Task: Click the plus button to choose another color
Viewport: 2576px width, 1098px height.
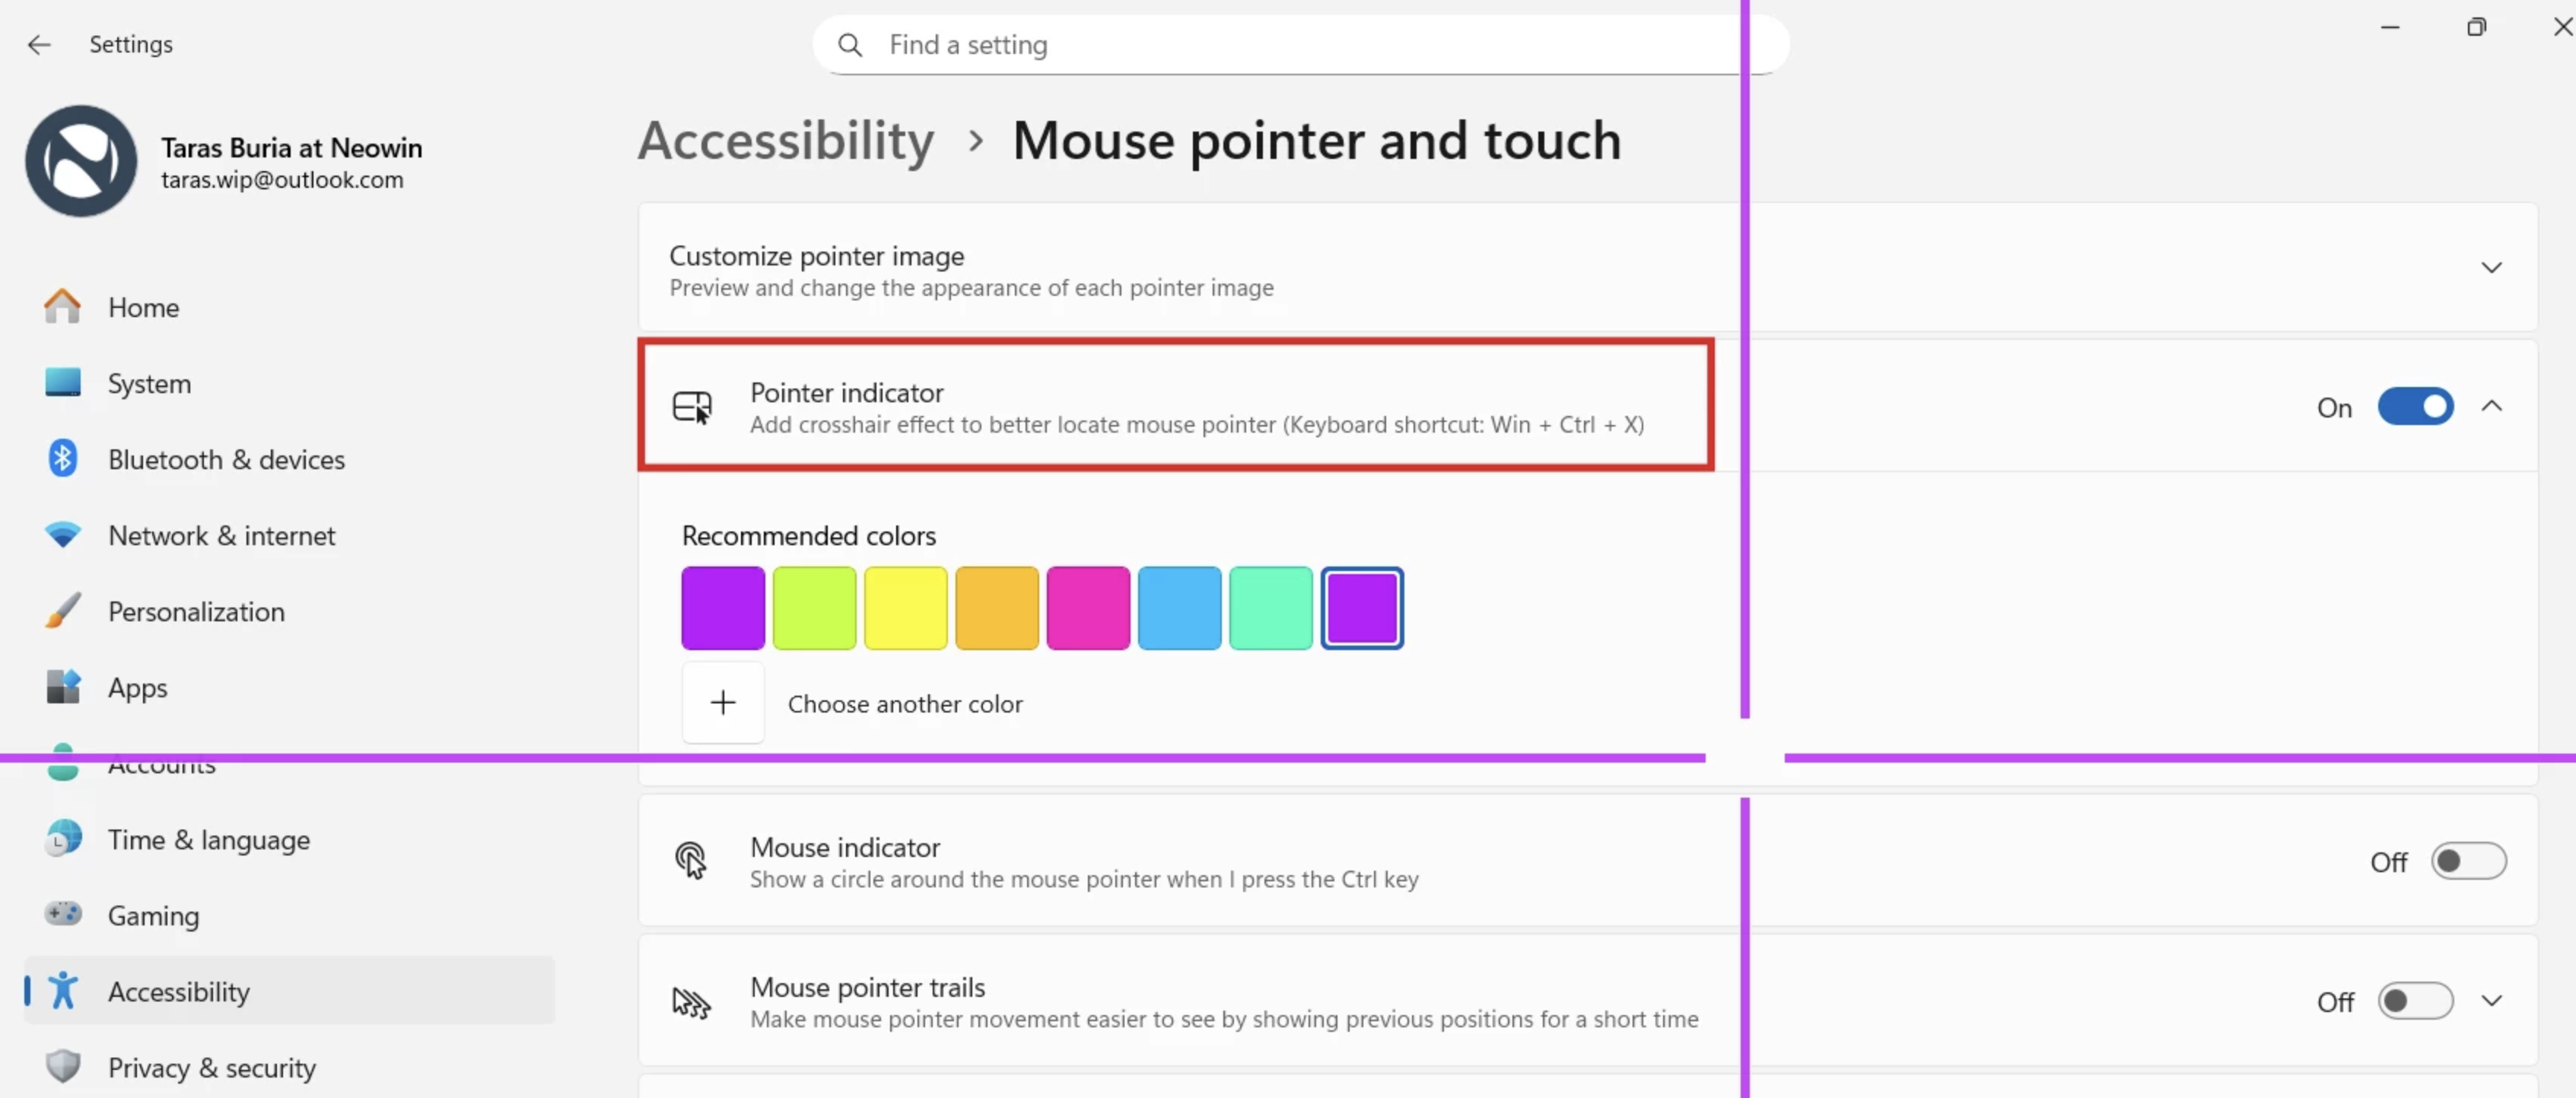Action: [723, 703]
